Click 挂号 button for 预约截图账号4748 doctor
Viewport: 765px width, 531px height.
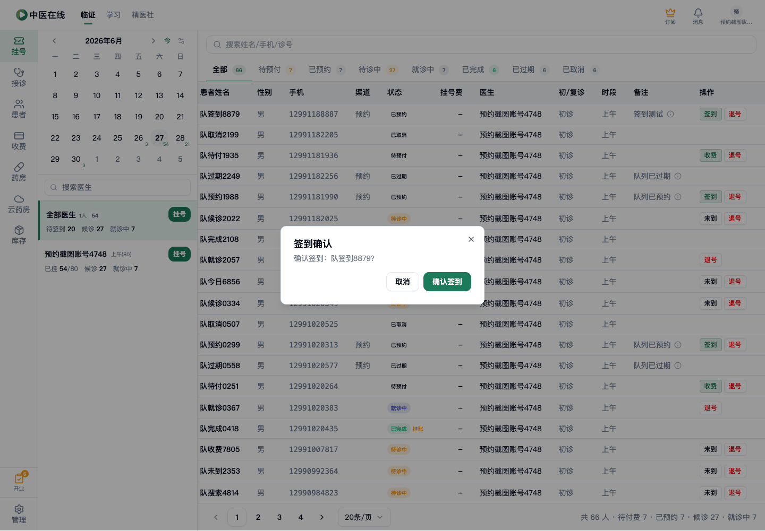coord(180,254)
